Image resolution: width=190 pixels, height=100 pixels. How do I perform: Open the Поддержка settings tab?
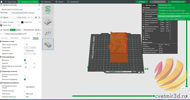coord(26,38)
